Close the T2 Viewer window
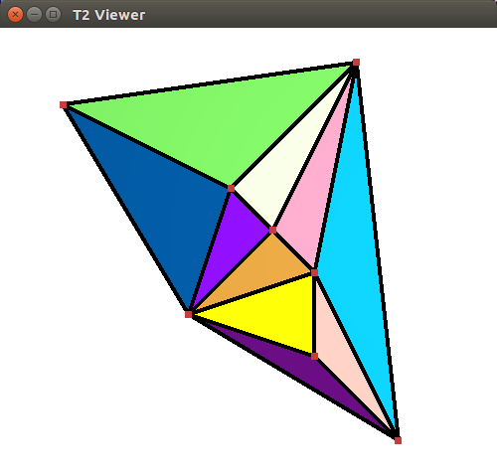 [x=15, y=15]
